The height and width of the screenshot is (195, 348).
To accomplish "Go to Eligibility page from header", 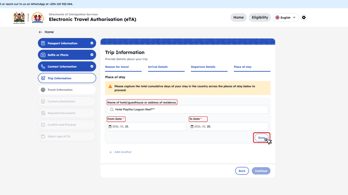I will [x=260, y=17].
